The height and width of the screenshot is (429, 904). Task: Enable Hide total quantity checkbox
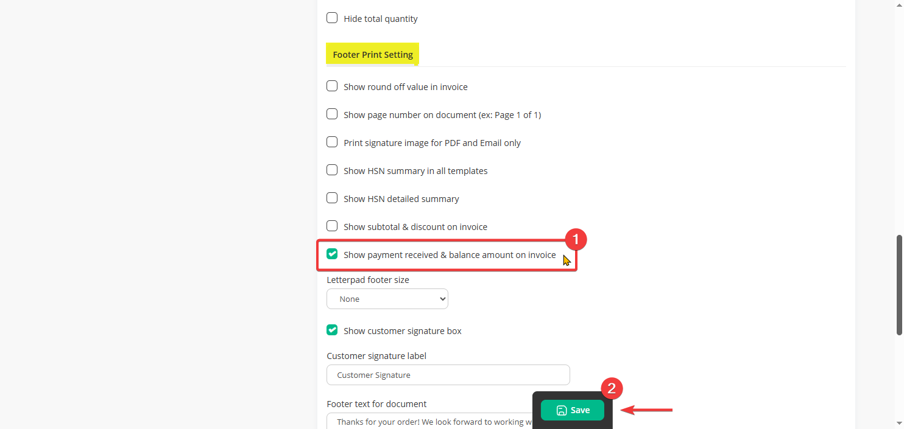(x=332, y=18)
